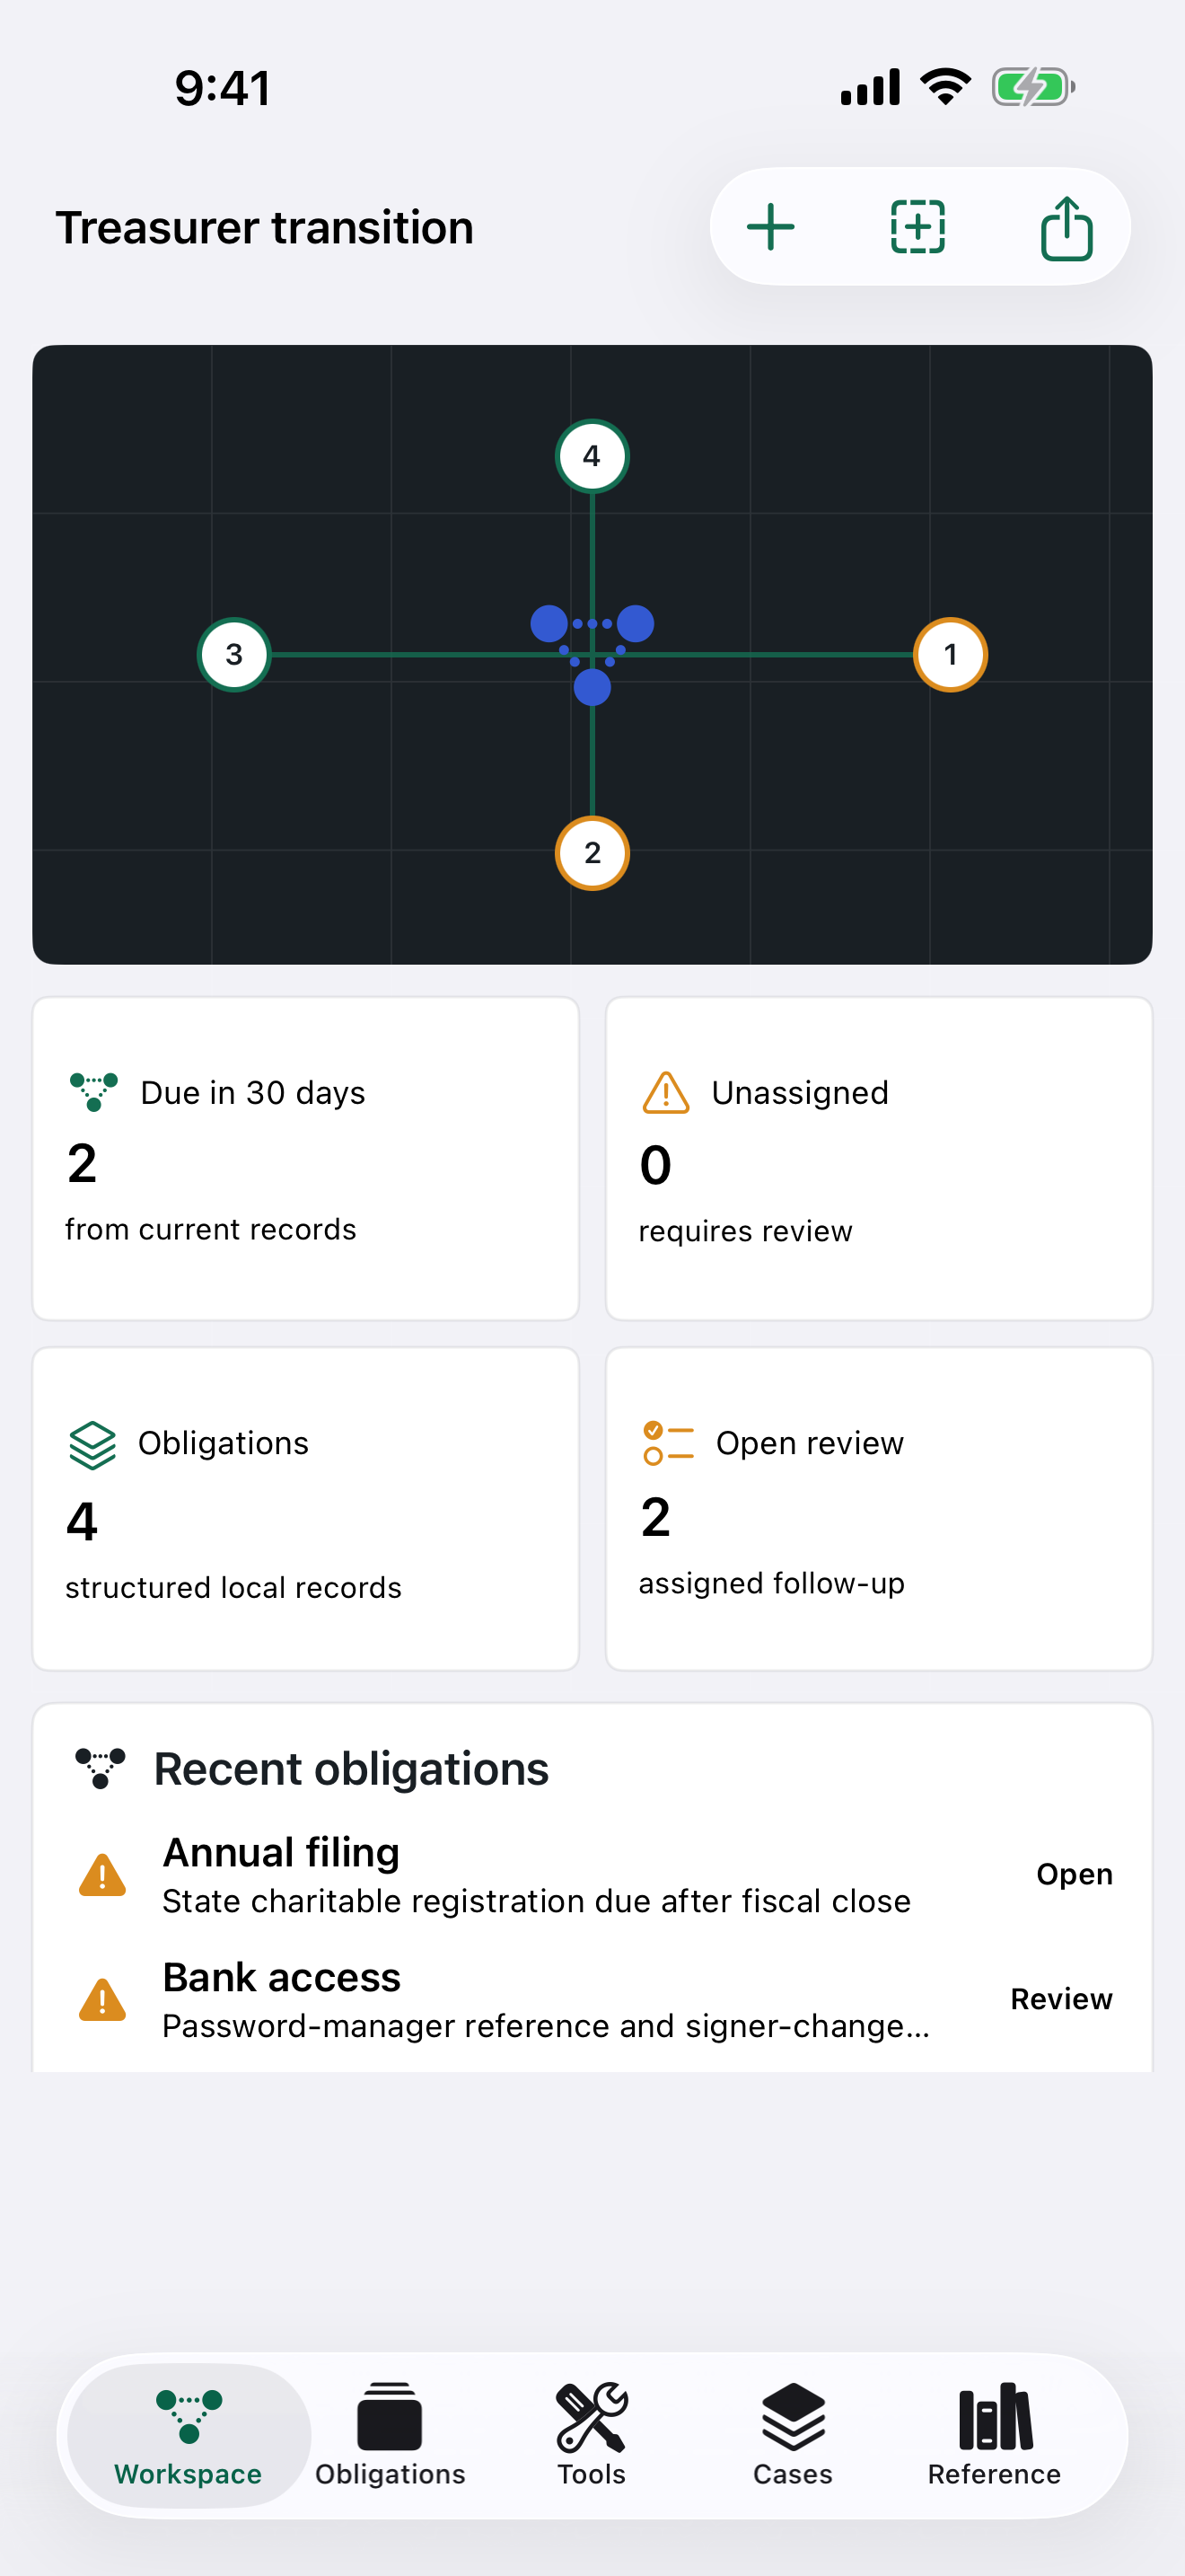Tap 'requires review' text
Viewport: 1185px width, 2576px height.
click(745, 1231)
